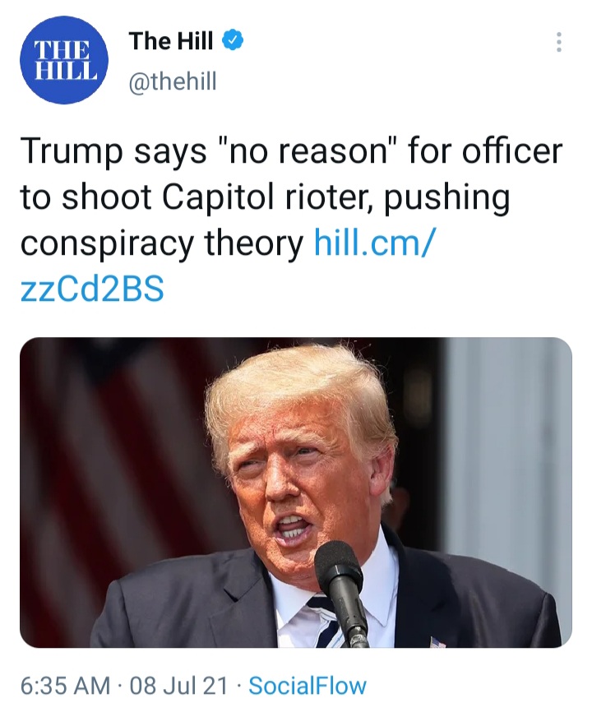Follow the hill.cm/ article link
The image size is (592, 703).
pos(374,243)
